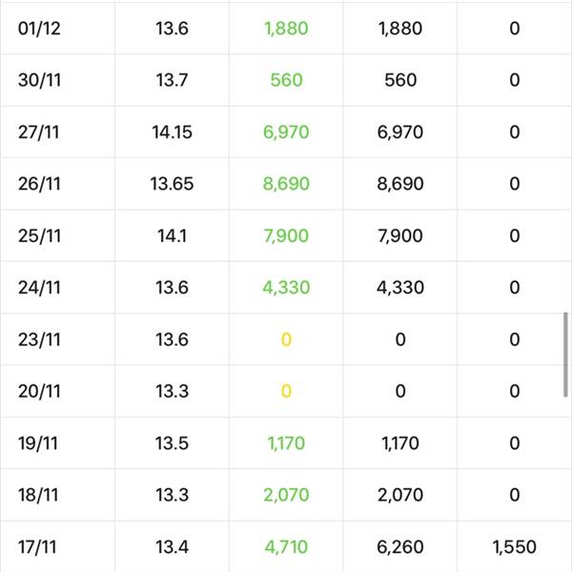Select price 14.1 on 25/11
This screenshot has height=572, width=572.
172,235
